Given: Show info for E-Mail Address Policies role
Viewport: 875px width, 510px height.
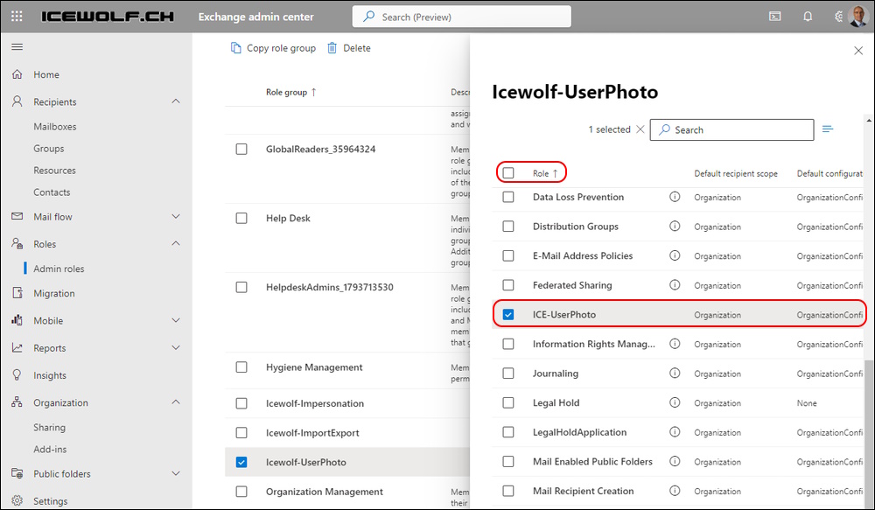Looking at the screenshot, I should click(675, 255).
